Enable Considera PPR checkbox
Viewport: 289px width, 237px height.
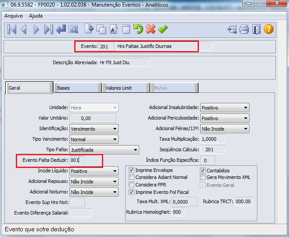coord(131,185)
